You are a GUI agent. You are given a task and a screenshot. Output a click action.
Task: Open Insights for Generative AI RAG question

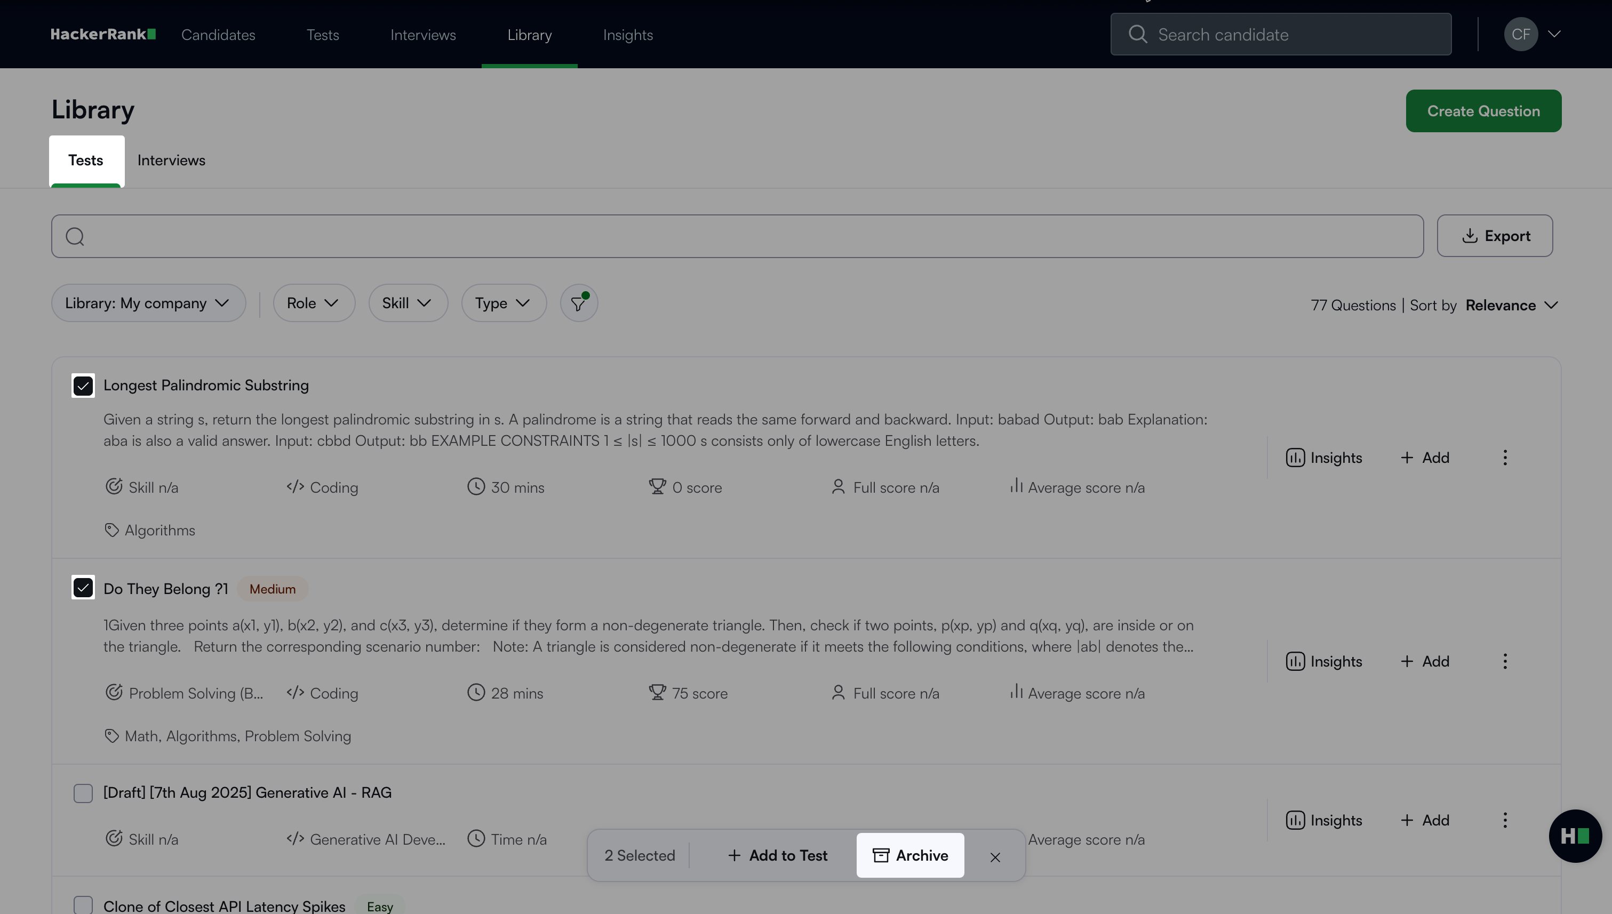pos(1324,821)
